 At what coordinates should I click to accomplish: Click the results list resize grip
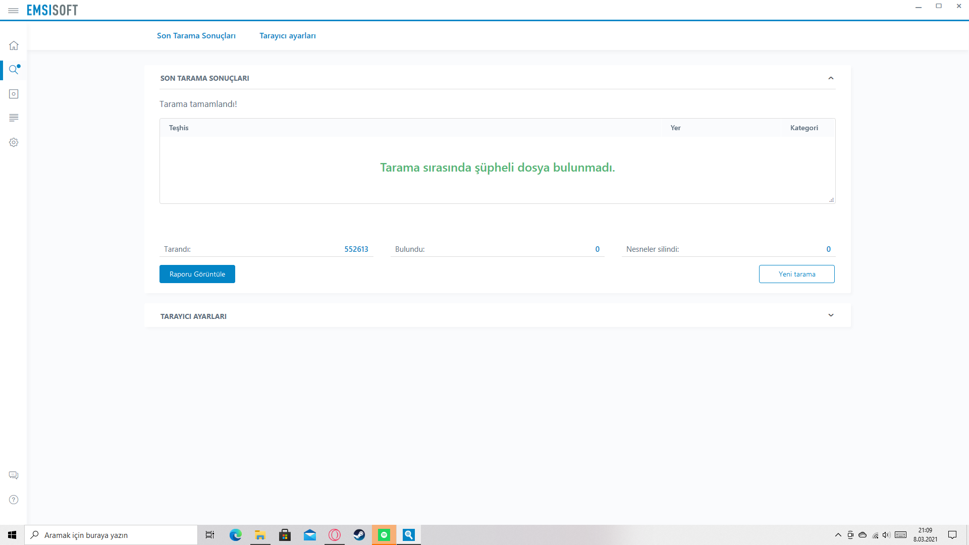tap(831, 200)
